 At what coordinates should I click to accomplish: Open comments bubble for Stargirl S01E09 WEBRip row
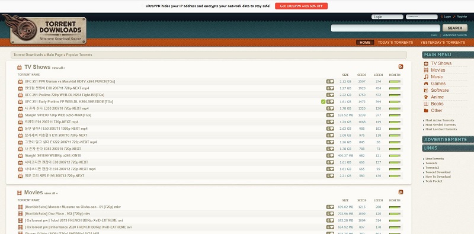[330, 155]
